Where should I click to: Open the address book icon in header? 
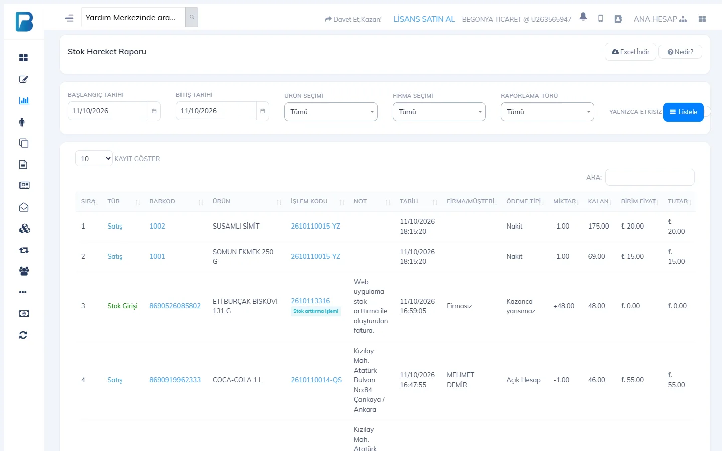(x=618, y=19)
